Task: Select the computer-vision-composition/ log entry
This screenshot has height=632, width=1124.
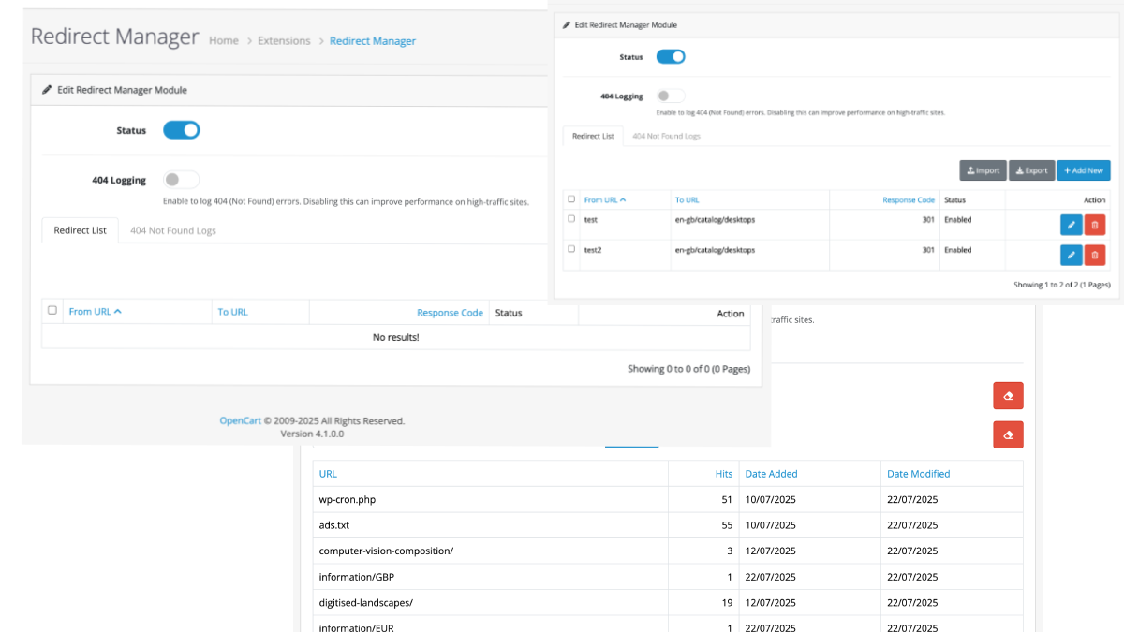Action: [386, 551]
